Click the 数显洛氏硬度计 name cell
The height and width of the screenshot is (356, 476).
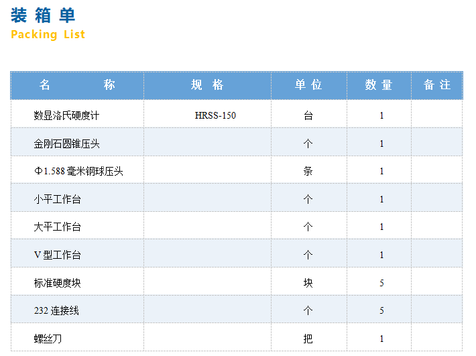(x=66, y=115)
